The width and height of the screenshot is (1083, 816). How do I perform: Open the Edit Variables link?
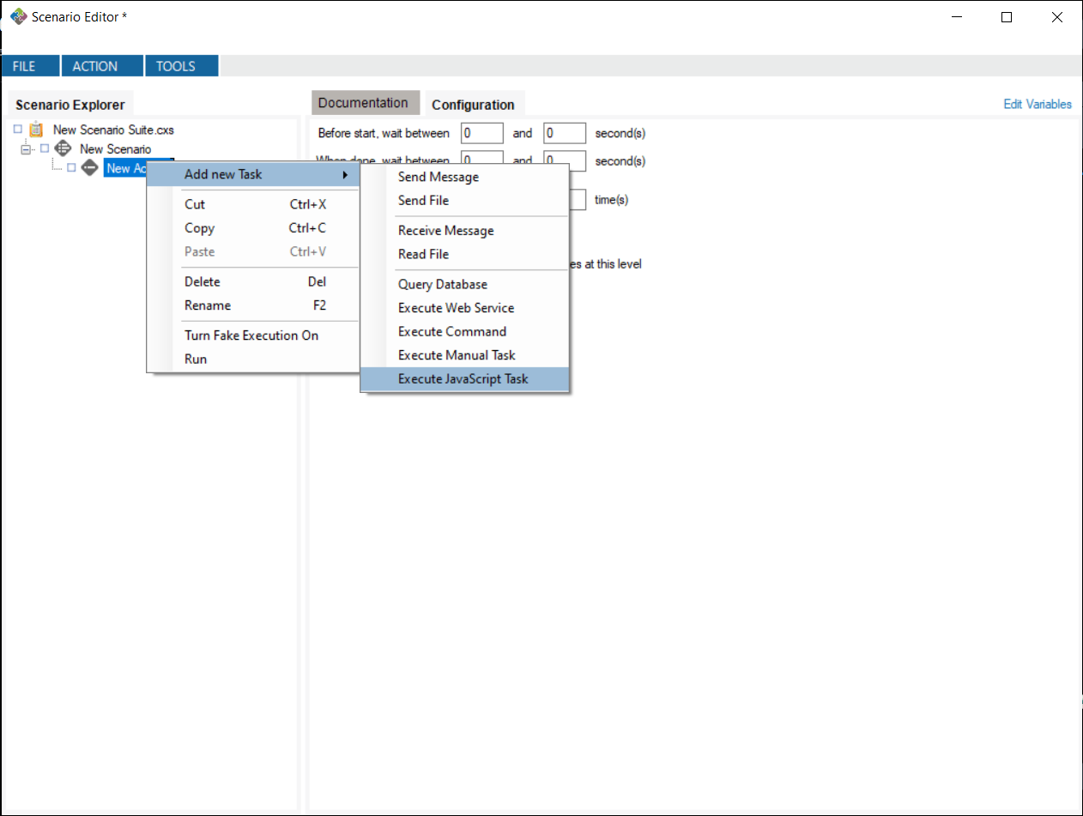pyautogui.click(x=1038, y=104)
